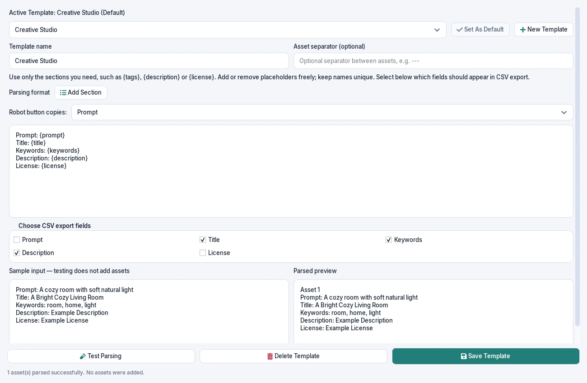Click the Test Parsing button
This screenshot has height=383, width=587.
click(101, 356)
